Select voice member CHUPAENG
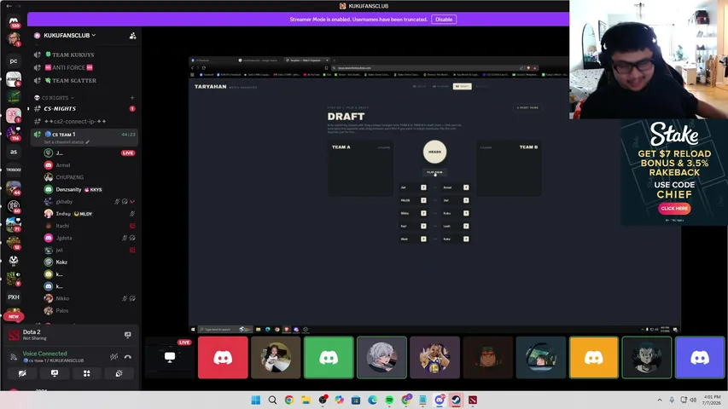The width and height of the screenshot is (728, 409). tap(90, 177)
